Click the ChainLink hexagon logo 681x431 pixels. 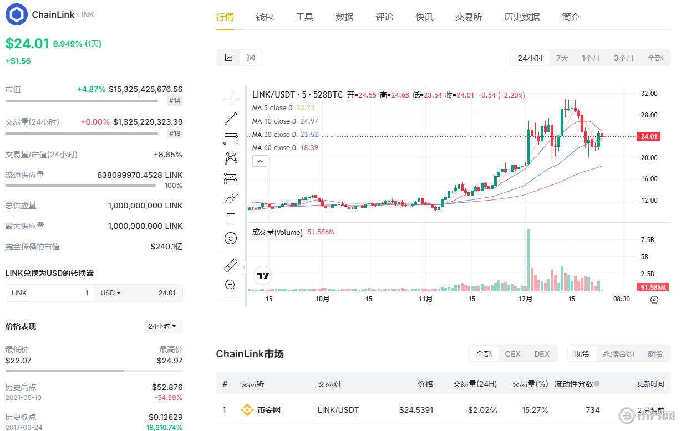point(16,14)
